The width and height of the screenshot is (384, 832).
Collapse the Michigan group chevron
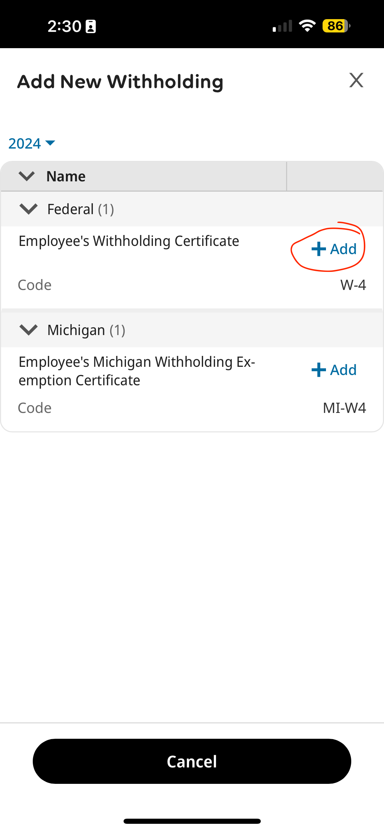pos(29,330)
